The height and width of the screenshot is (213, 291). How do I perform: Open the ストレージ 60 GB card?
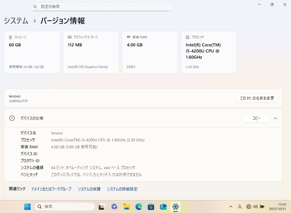[32, 52]
